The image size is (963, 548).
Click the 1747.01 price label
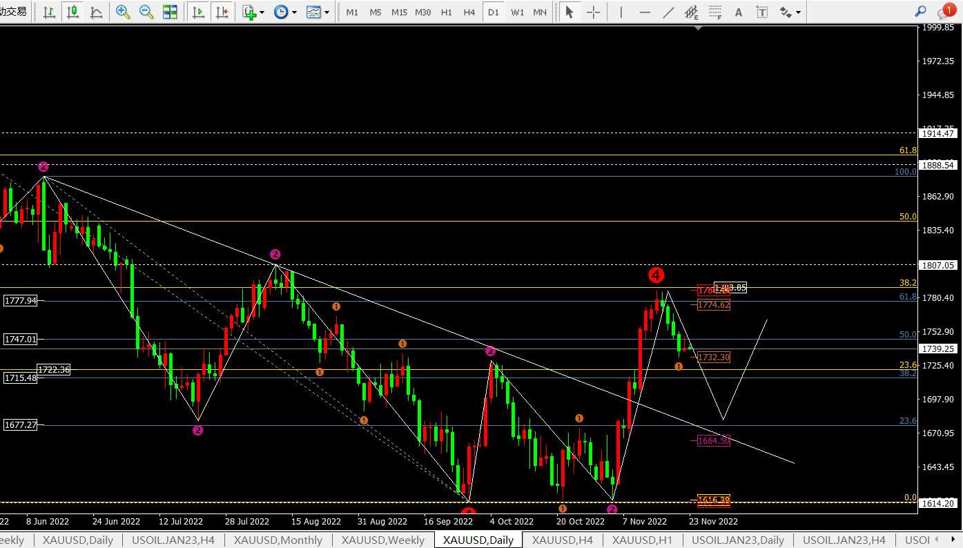21,339
